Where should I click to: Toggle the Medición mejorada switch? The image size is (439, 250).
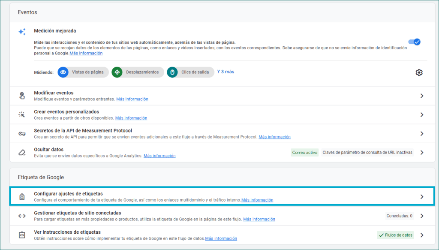[414, 42]
